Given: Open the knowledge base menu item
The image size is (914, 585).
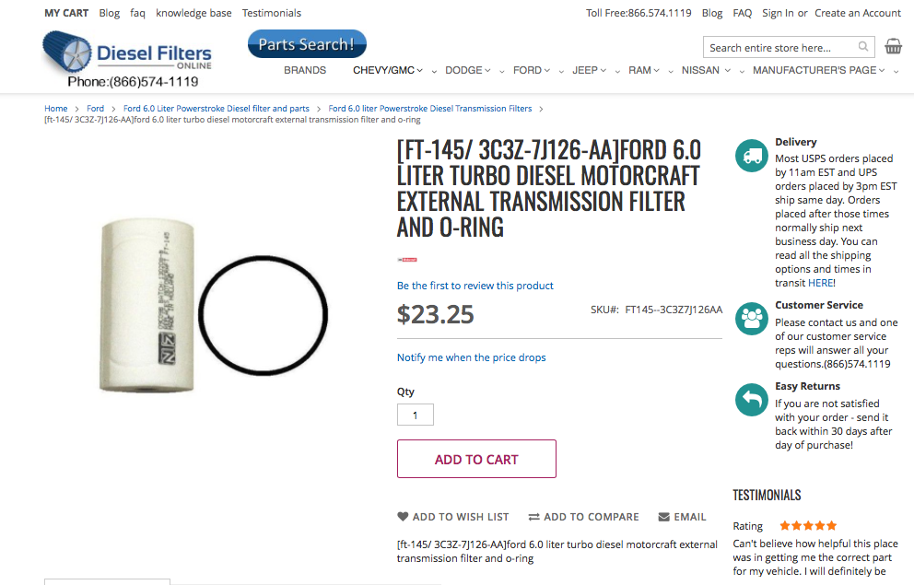Looking at the screenshot, I should coord(193,13).
